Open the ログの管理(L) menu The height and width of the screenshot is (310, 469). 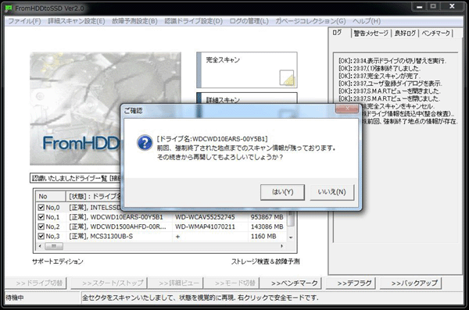point(249,21)
